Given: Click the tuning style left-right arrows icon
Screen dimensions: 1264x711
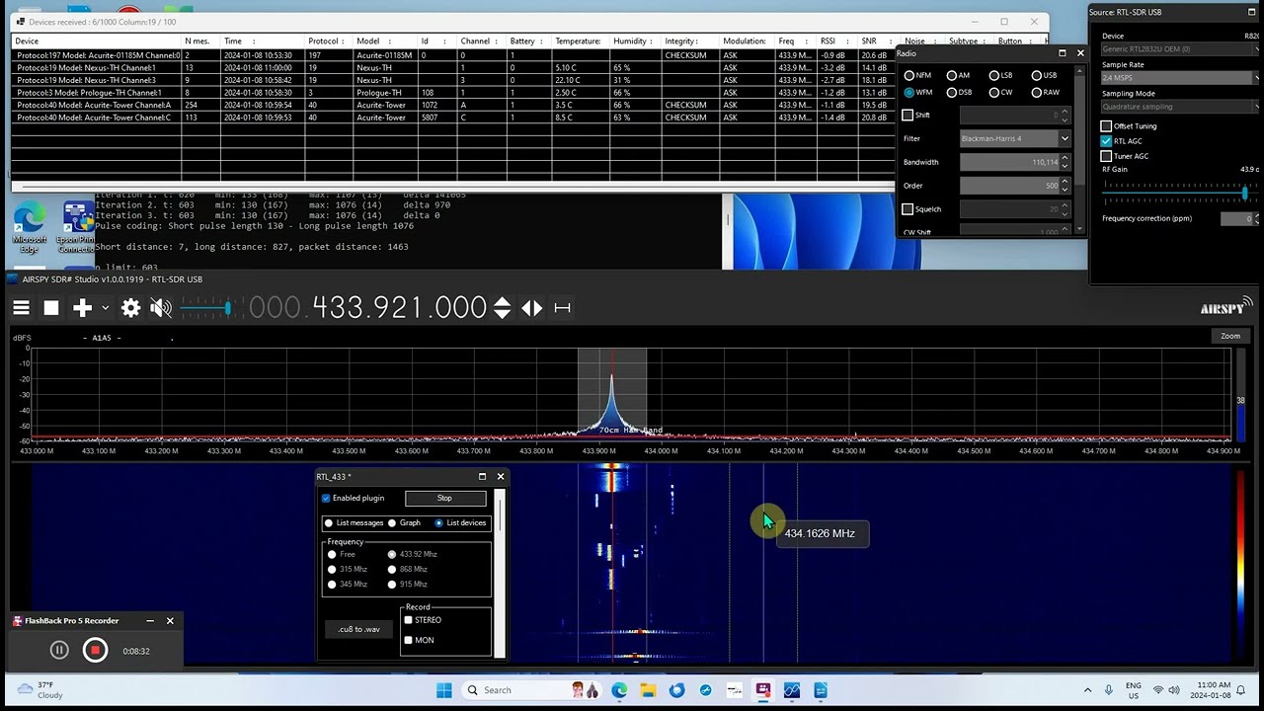Looking at the screenshot, I should (x=531, y=308).
